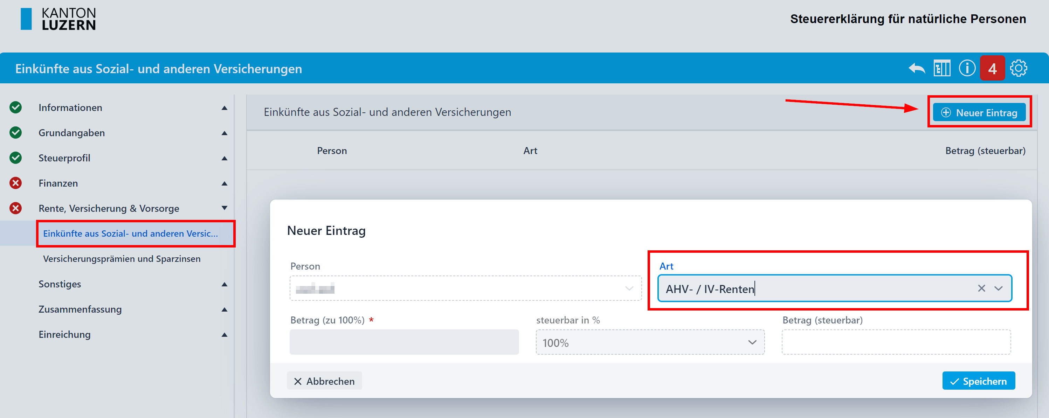Click the Speichern button
This screenshot has width=1049, height=418.
[x=978, y=381]
